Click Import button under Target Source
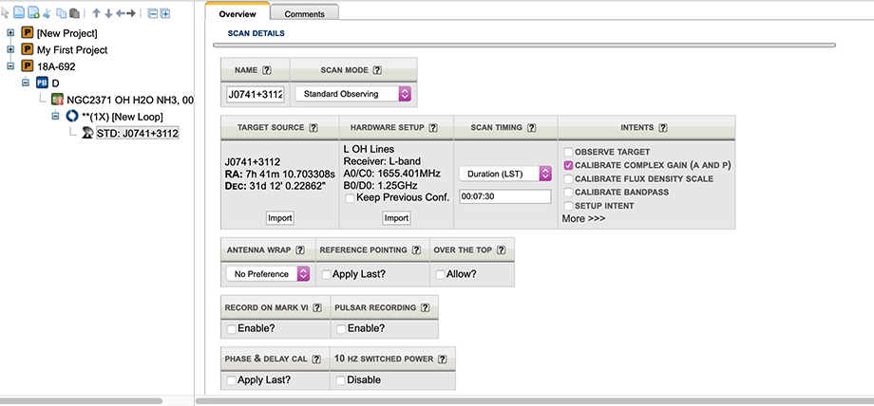Screen dimensions: 874x406 [x=279, y=217]
